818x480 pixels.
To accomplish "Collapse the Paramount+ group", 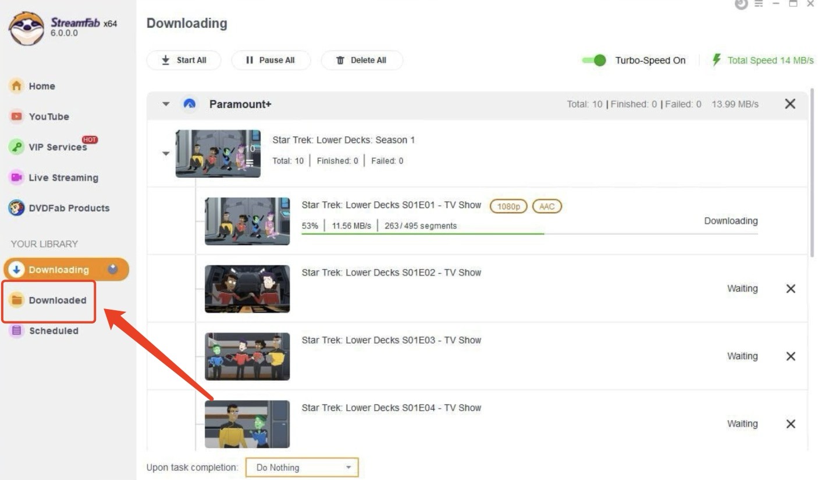I will [x=166, y=105].
